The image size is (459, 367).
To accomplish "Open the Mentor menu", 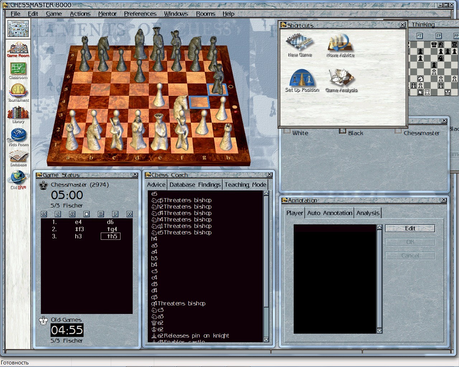I will 107,14.
